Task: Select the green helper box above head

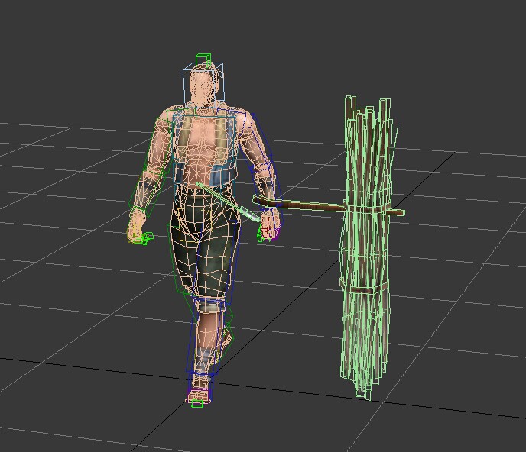Action: point(203,60)
